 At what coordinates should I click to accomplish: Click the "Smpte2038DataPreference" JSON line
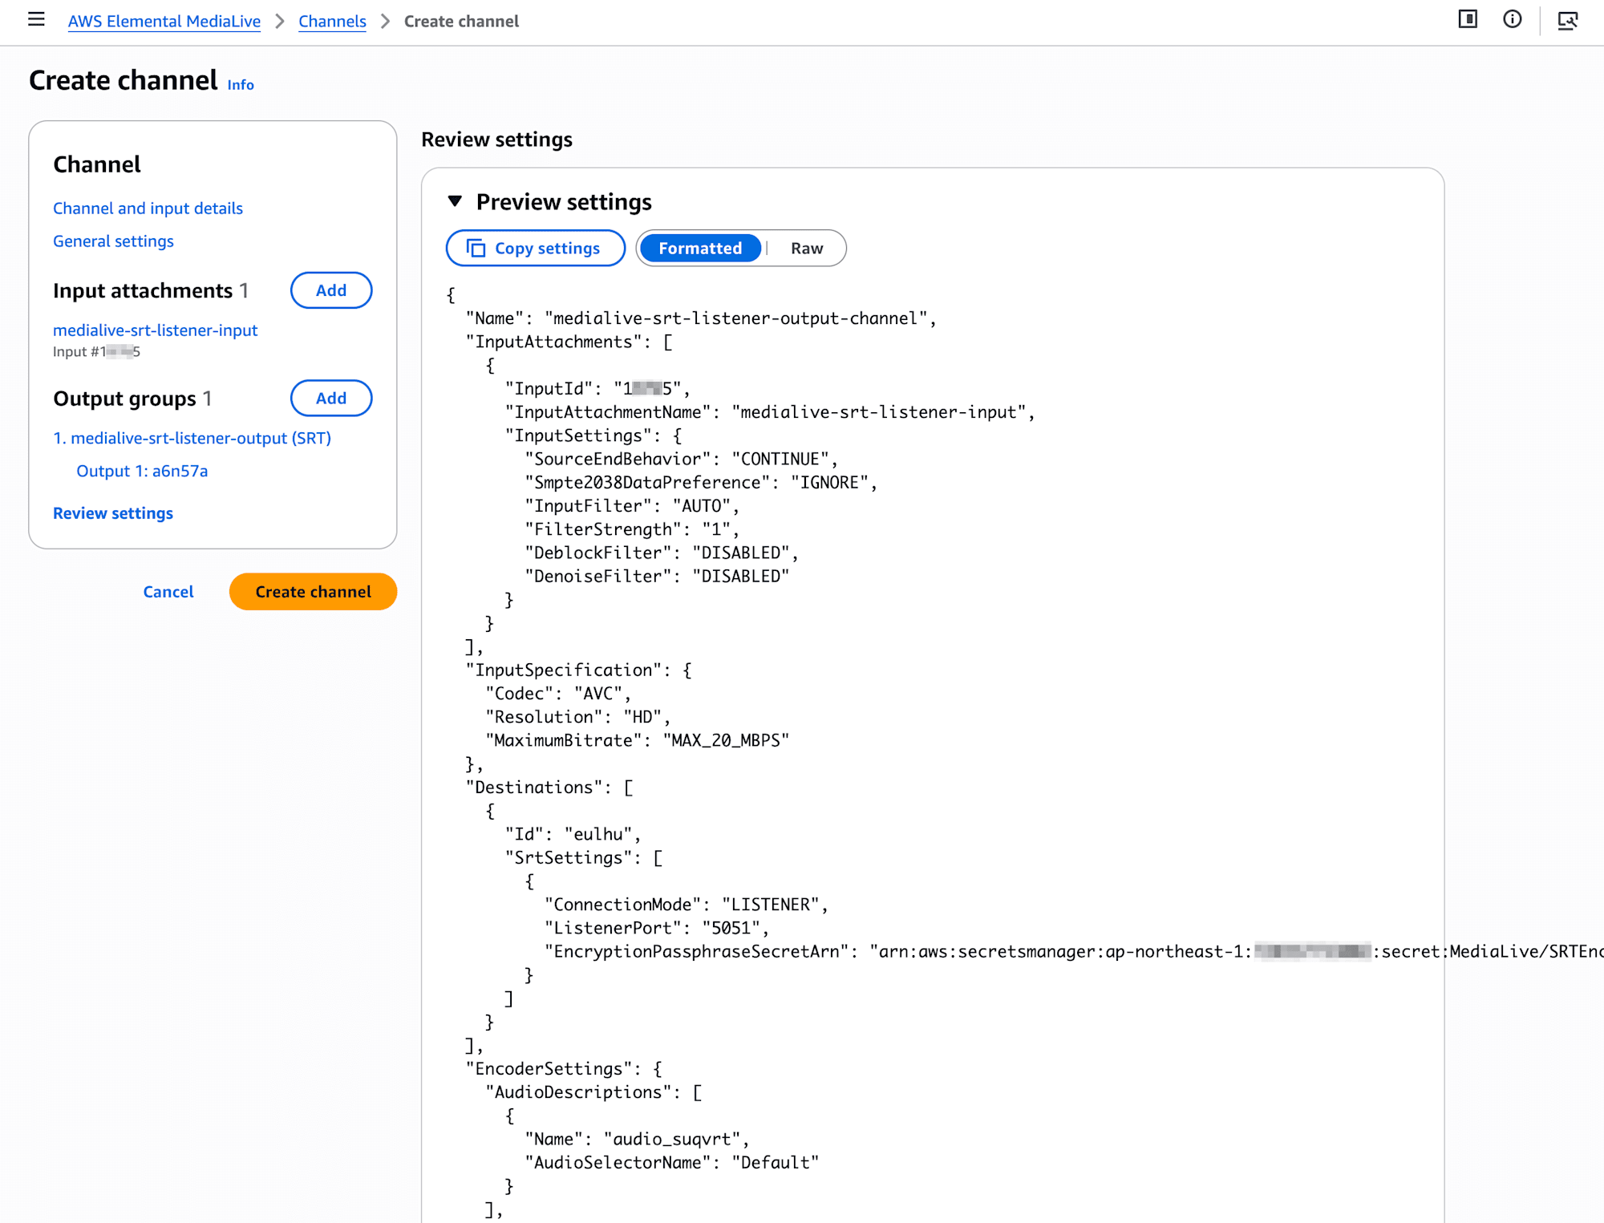(x=701, y=483)
